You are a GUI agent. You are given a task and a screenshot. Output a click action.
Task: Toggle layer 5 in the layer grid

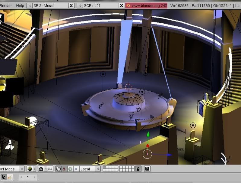pos(116,167)
